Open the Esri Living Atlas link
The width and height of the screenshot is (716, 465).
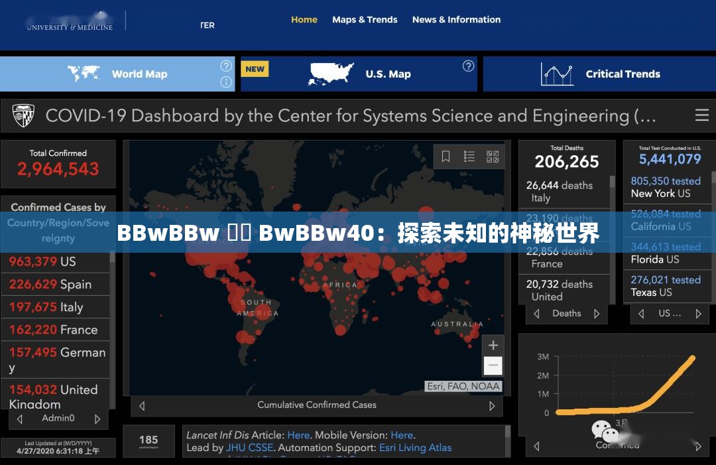click(x=415, y=448)
